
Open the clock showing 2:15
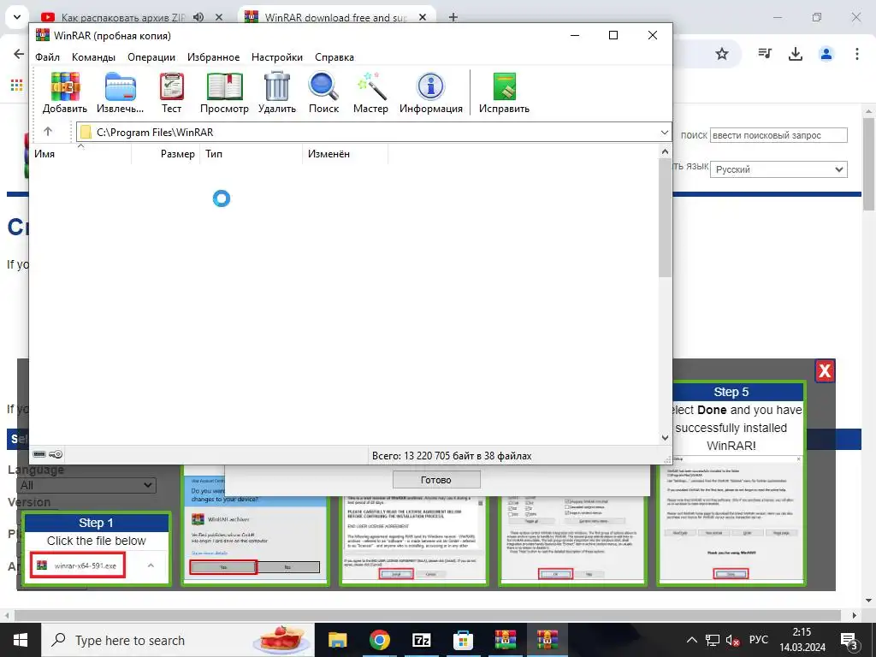(x=802, y=640)
